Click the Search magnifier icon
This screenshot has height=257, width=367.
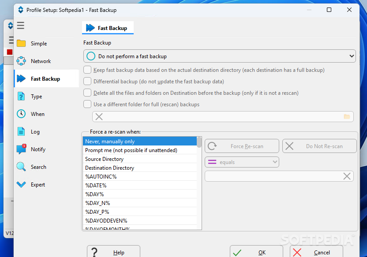click(21, 167)
